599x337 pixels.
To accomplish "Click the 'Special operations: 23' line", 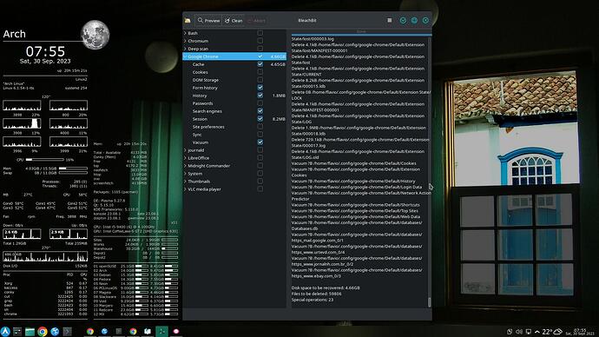I will coord(313,300).
